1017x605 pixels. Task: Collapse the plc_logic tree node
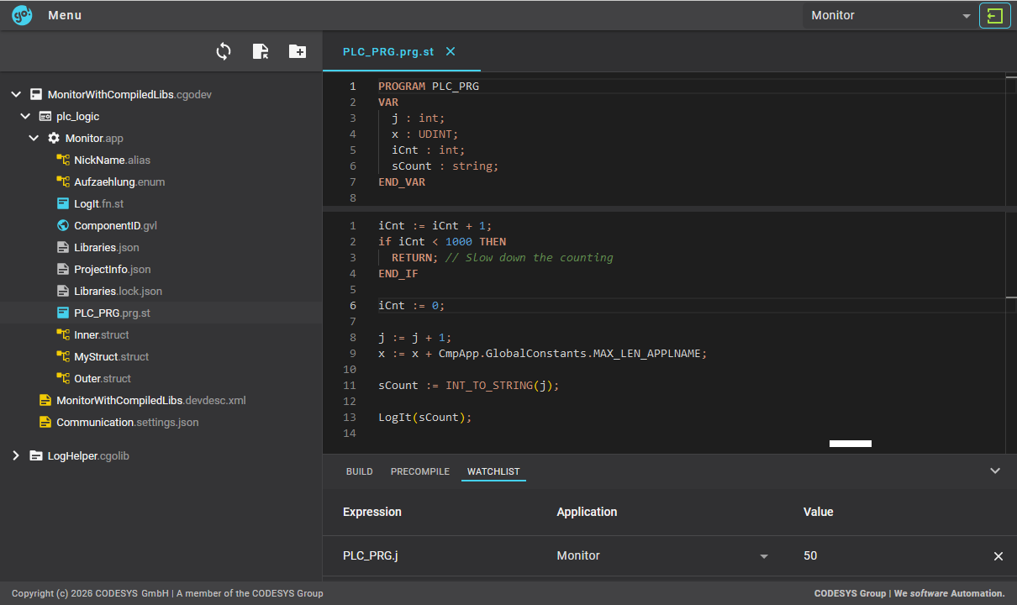click(x=25, y=116)
